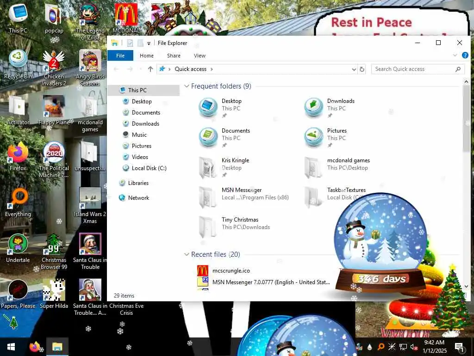Click the taskbar clock showing 9:42 AM
Screen dimensions: 474x356
tap(434, 347)
